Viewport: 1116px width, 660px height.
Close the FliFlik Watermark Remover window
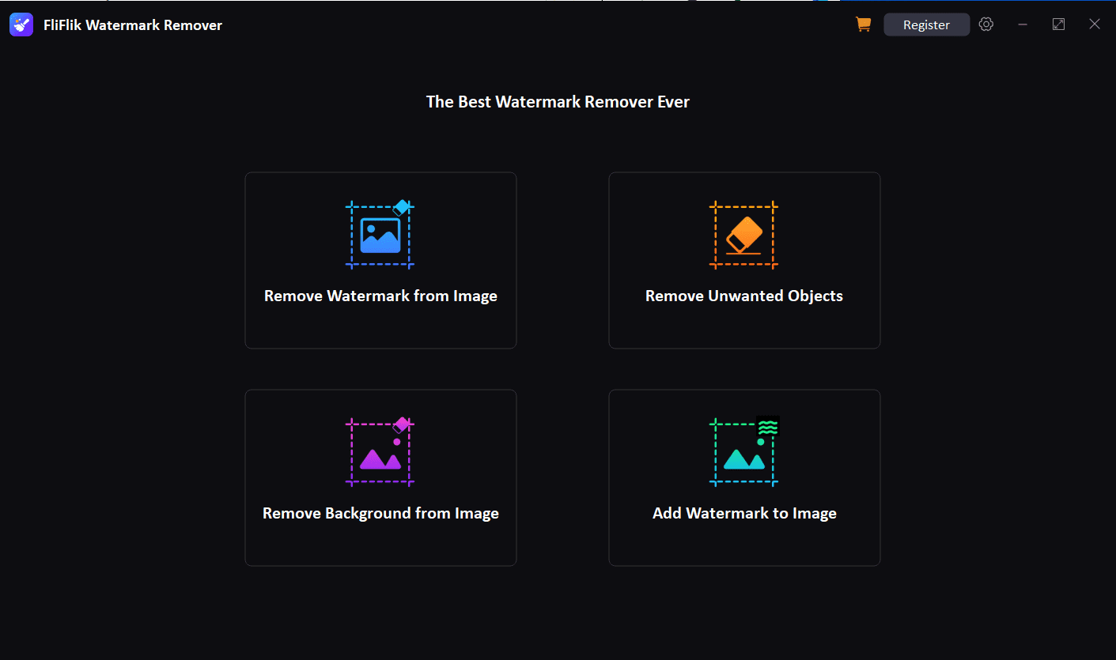click(x=1095, y=25)
